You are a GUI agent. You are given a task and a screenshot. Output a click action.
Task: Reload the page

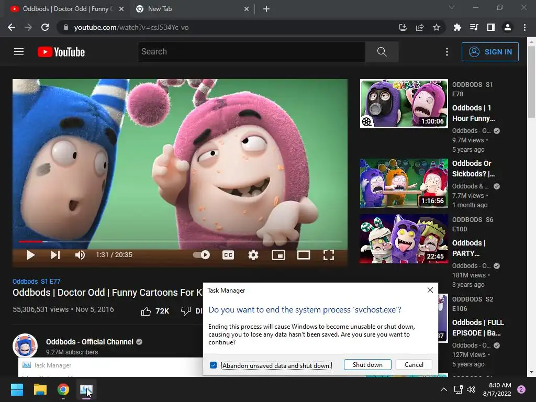(x=45, y=27)
